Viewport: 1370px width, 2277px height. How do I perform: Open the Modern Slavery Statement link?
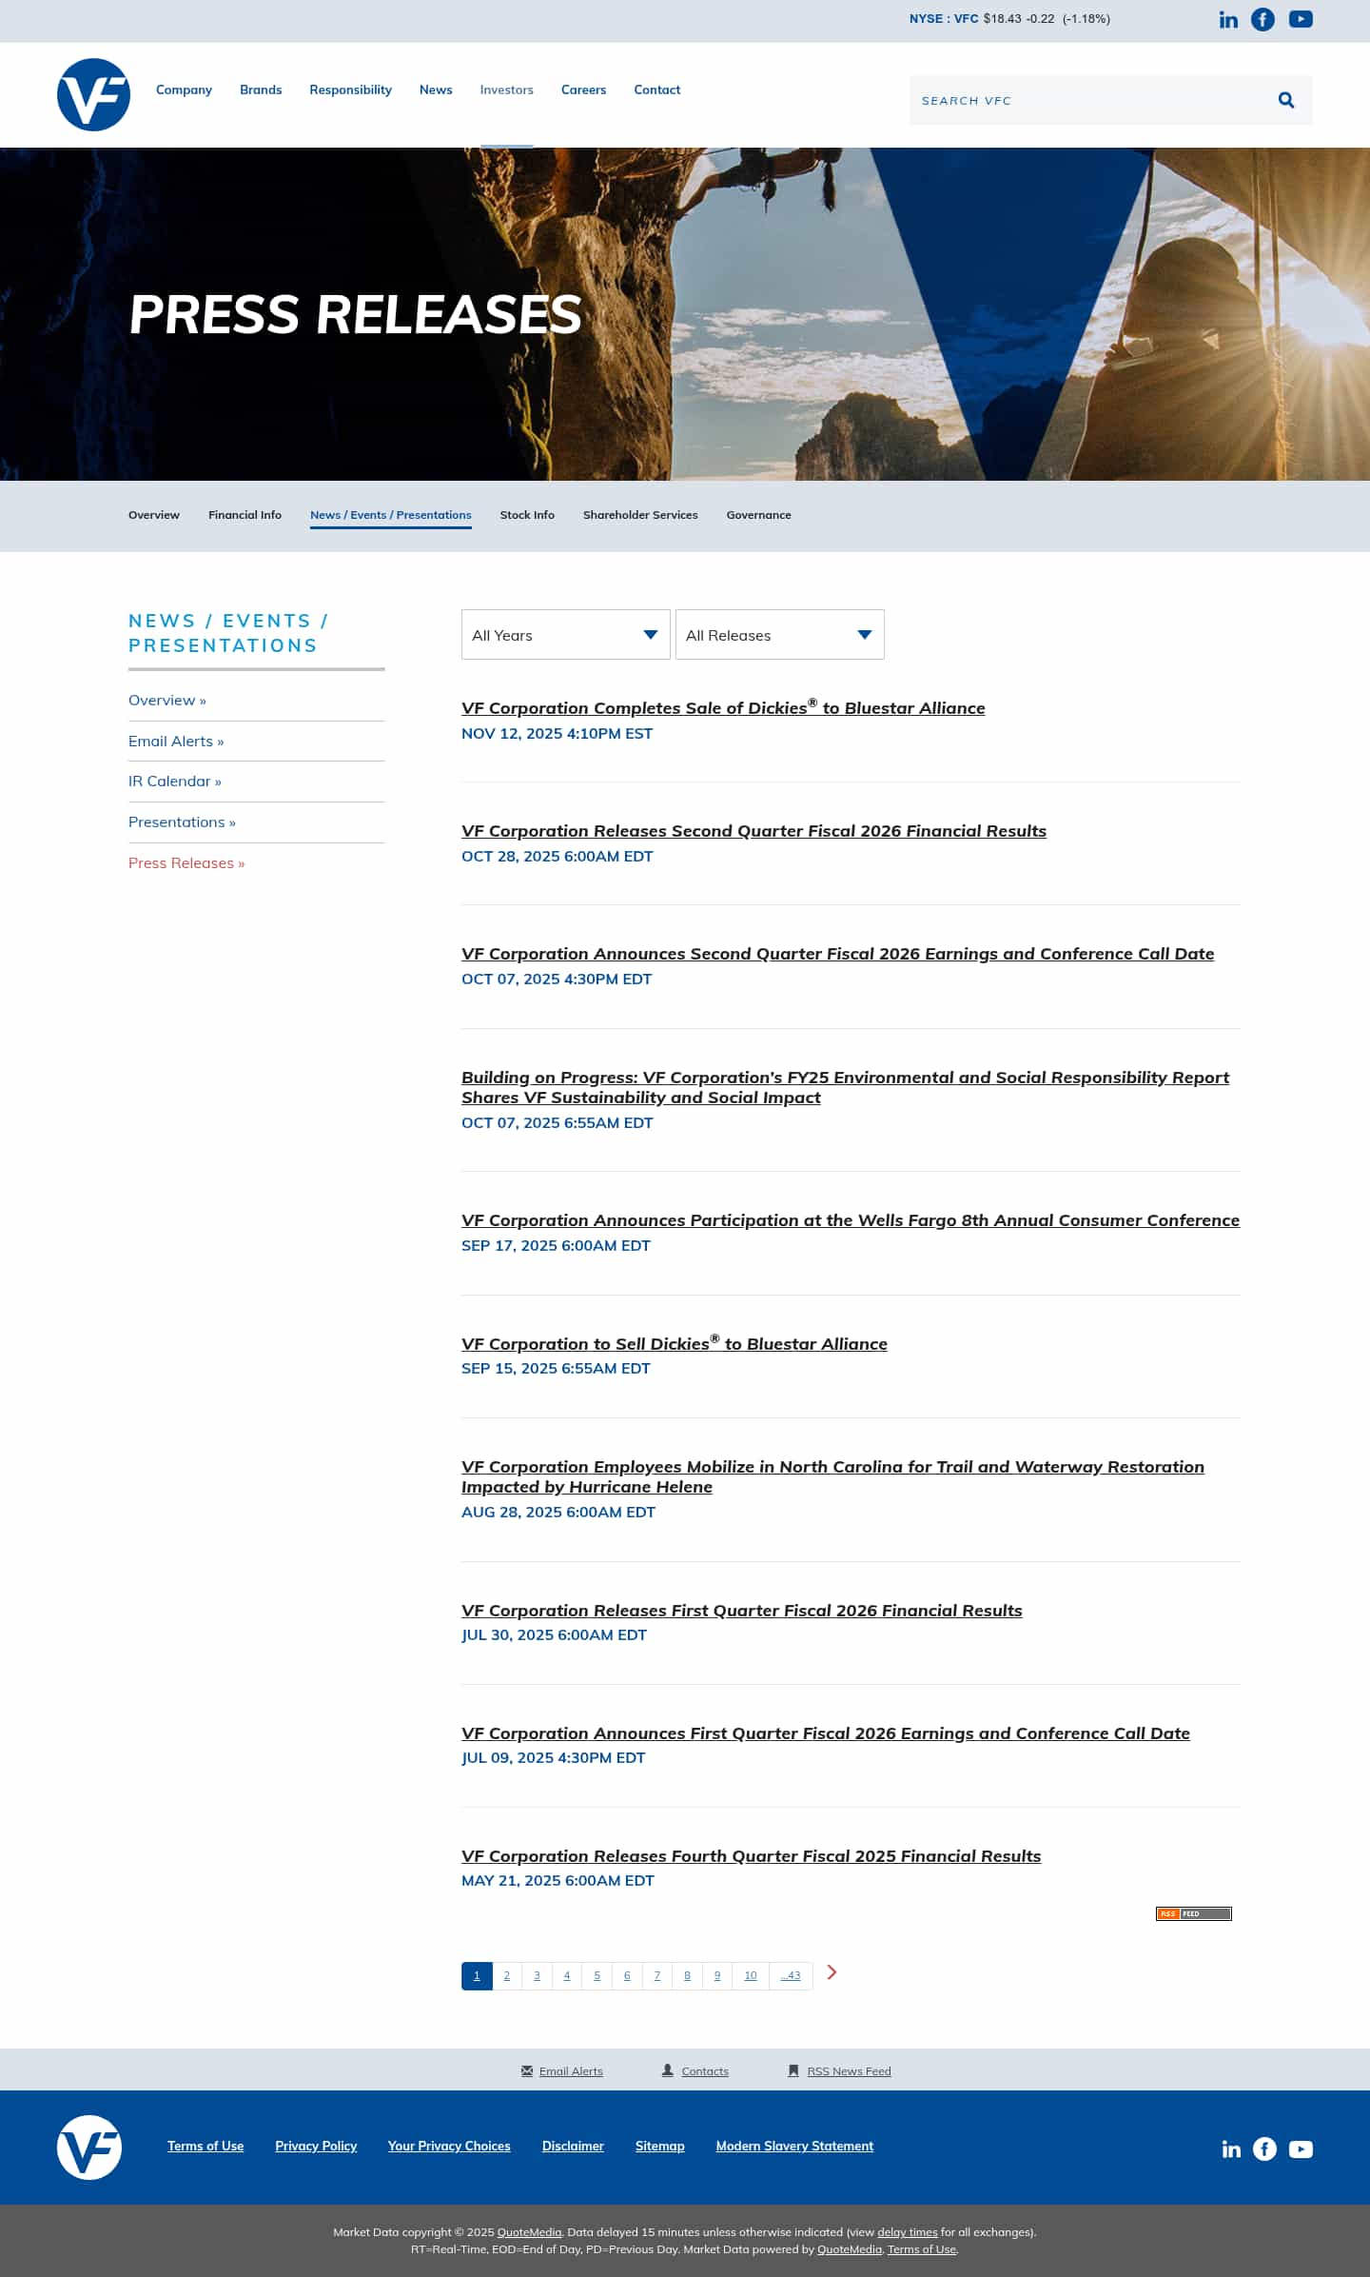[794, 2146]
